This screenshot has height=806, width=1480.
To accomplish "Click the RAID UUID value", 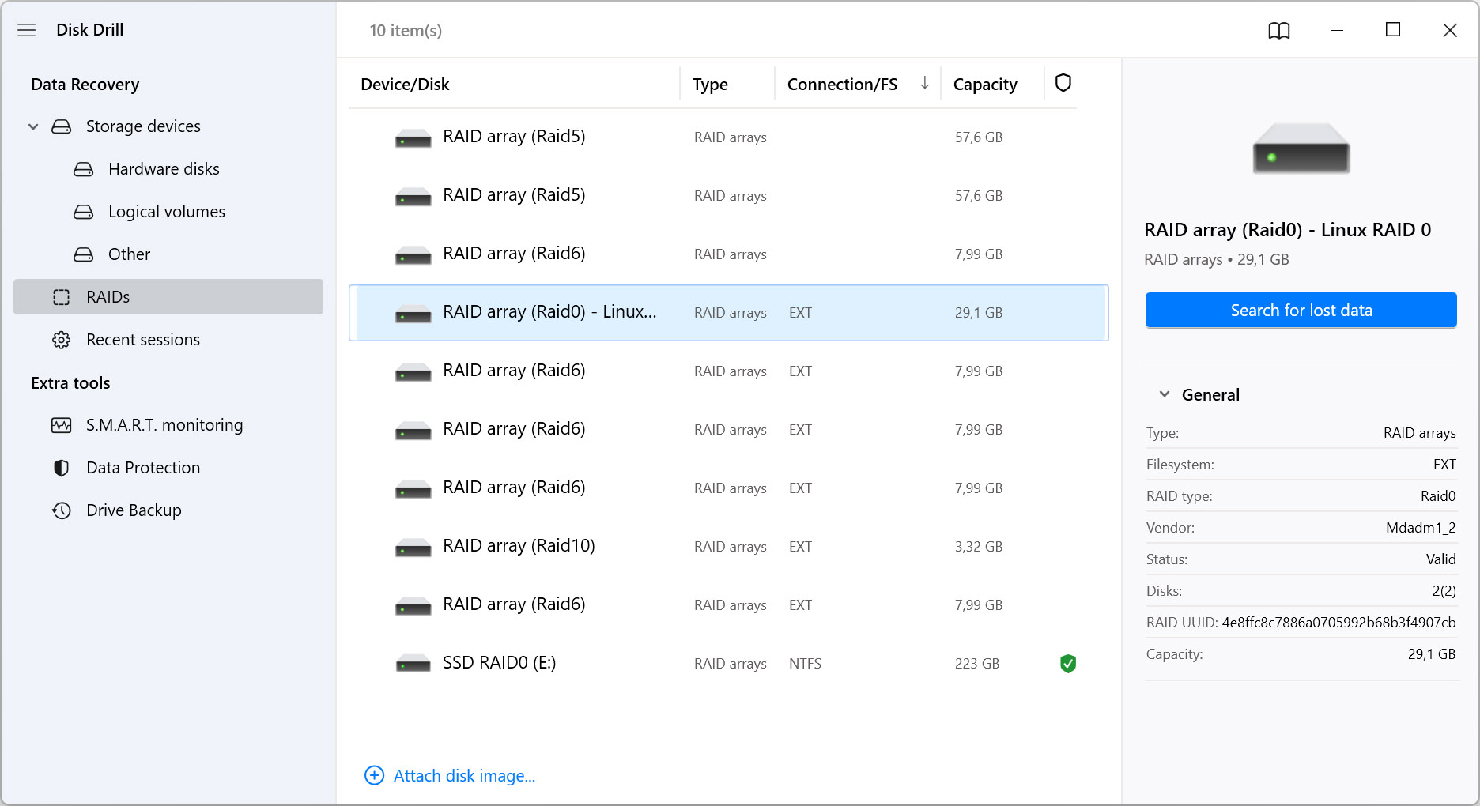I will coord(1338,623).
